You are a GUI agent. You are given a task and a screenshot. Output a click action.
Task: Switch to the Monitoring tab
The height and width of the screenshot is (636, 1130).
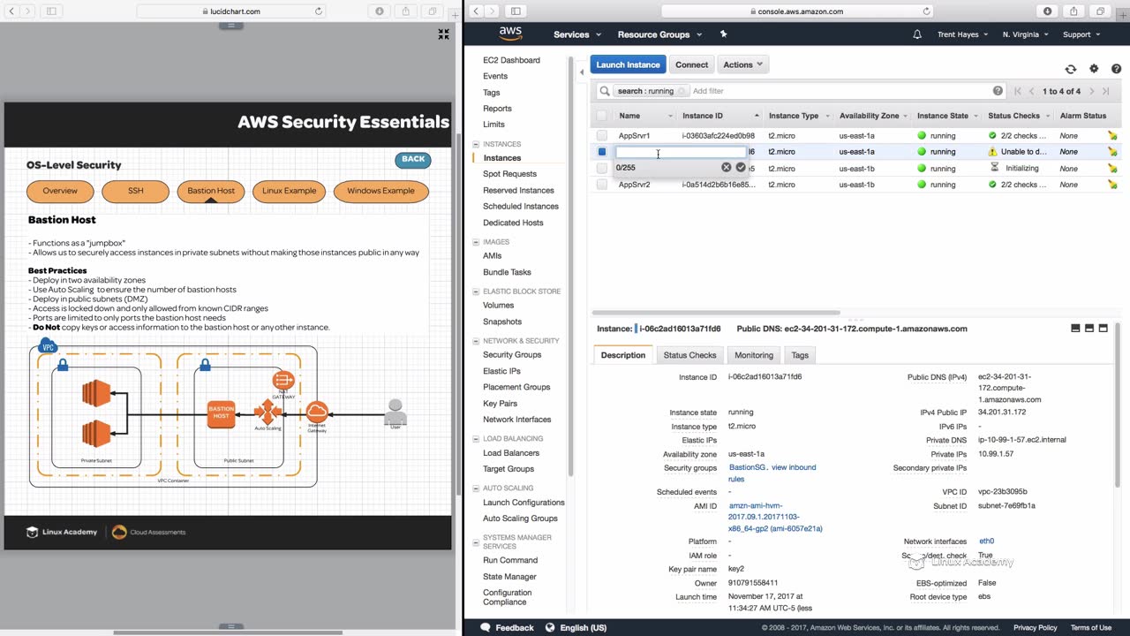754,355
